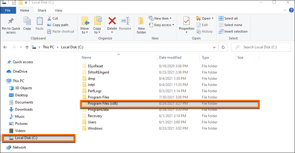Select Local Disk (C:) in sidebar
The width and height of the screenshot is (295, 153).
pos(39,138)
